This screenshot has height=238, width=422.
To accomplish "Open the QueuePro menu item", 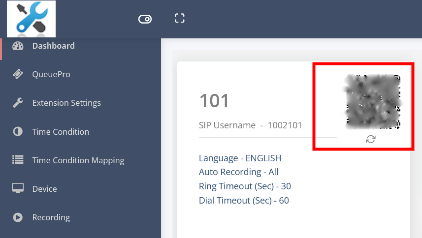I will coord(51,75).
